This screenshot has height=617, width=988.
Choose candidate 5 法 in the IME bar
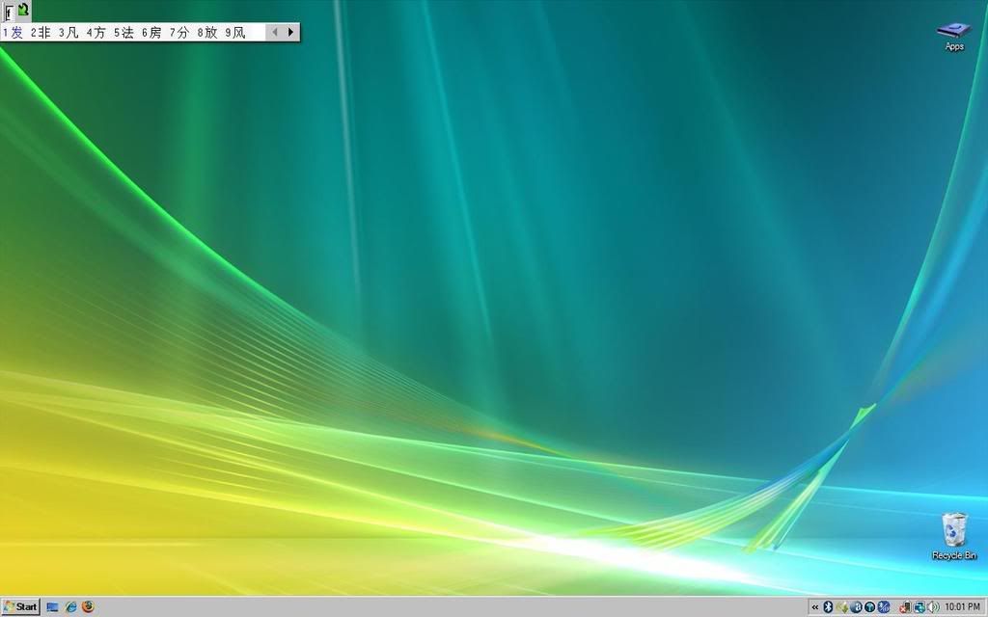click(124, 33)
